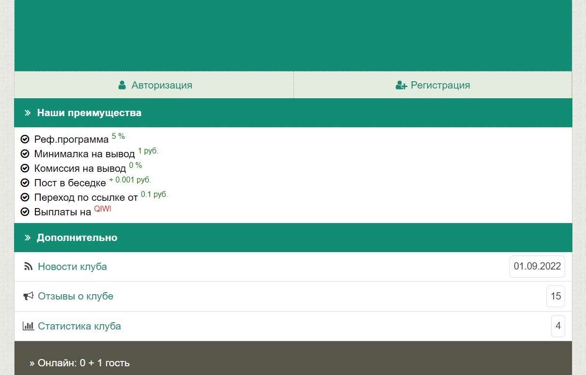The image size is (586, 375).
Task: Click the user icon beside Авторизация
Action: [x=122, y=85]
